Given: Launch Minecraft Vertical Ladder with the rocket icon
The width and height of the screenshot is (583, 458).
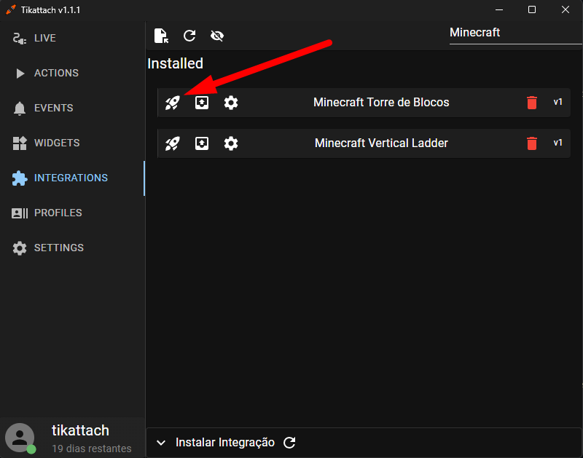Looking at the screenshot, I should (x=173, y=143).
